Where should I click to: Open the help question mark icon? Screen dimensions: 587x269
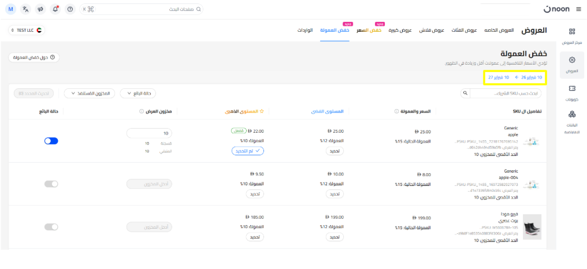[70, 9]
